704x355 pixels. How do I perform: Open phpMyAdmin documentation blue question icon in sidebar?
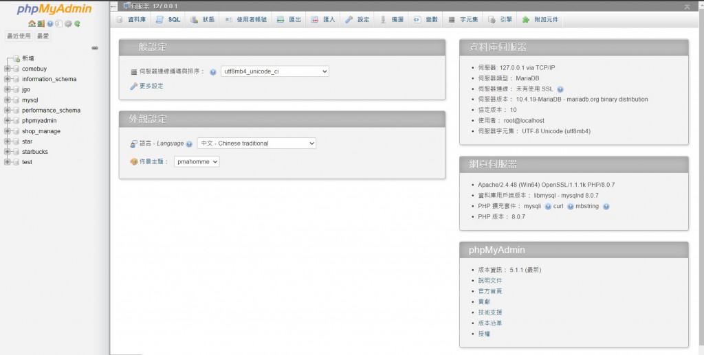[49, 24]
